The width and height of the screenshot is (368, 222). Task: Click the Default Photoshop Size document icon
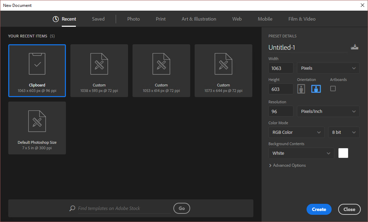pos(37,121)
